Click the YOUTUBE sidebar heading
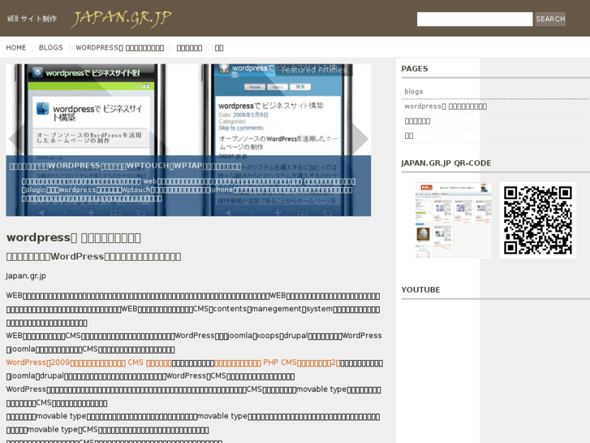This screenshot has width=590, height=443. pyautogui.click(x=420, y=289)
